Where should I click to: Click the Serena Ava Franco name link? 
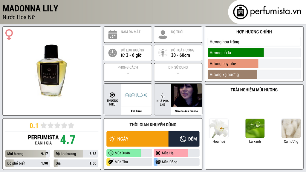pos(186,111)
